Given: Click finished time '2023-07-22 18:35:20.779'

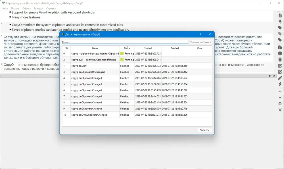Looking at the screenshot, I should [x=175, y=109].
